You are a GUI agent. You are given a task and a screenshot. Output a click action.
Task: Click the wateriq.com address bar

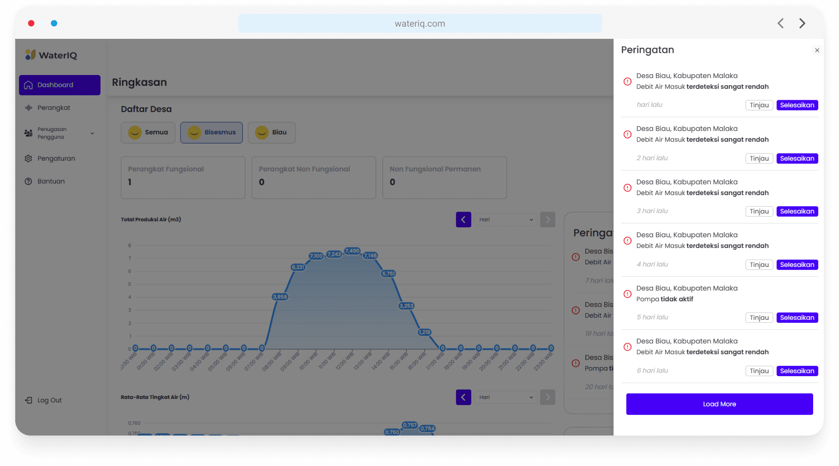click(x=420, y=24)
